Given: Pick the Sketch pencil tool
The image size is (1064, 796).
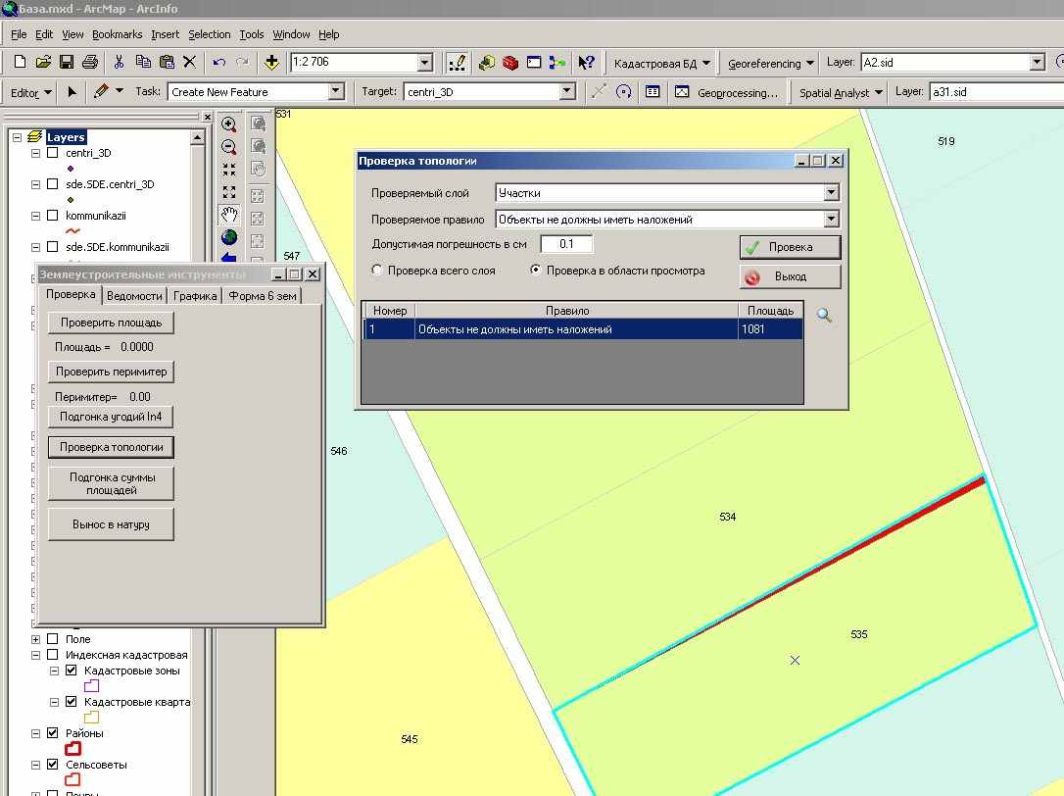Looking at the screenshot, I should pyautogui.click(x=102, y=91).
